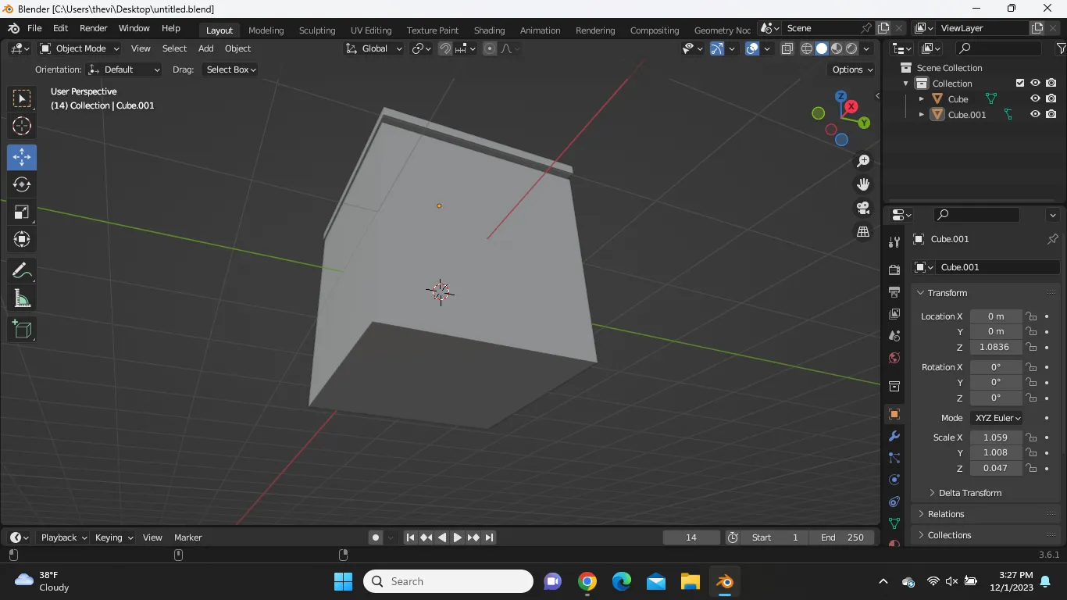This screenshot has height=600, width=1067.
Task: Open the Modifier properties wrench tab
Action: pyautogui.click(x=894, y=436)
